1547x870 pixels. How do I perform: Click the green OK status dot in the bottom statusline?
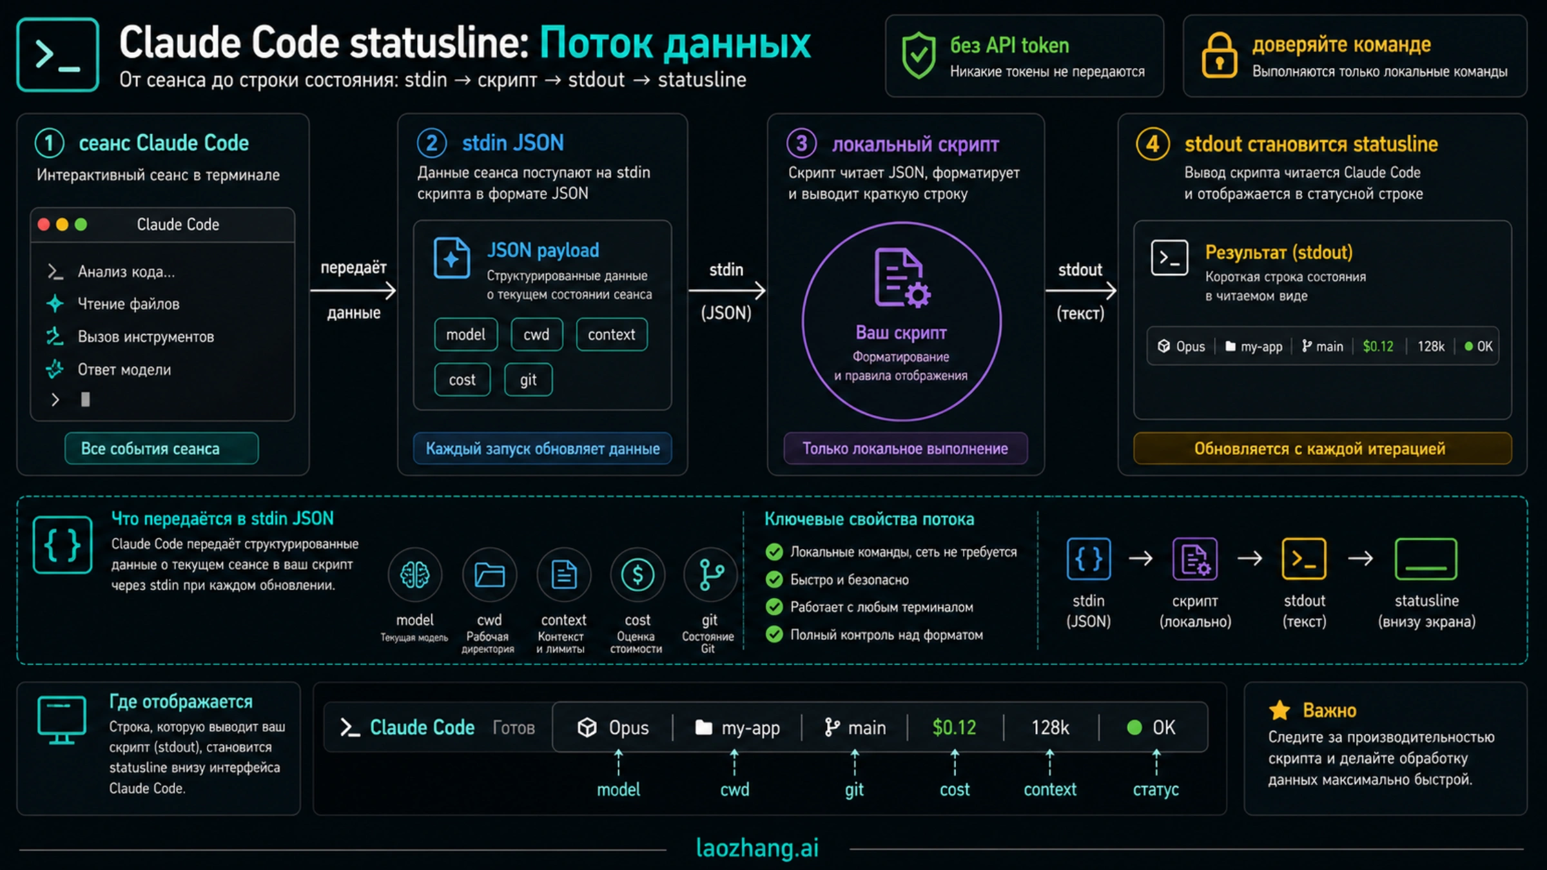(x=1134, y=728)
